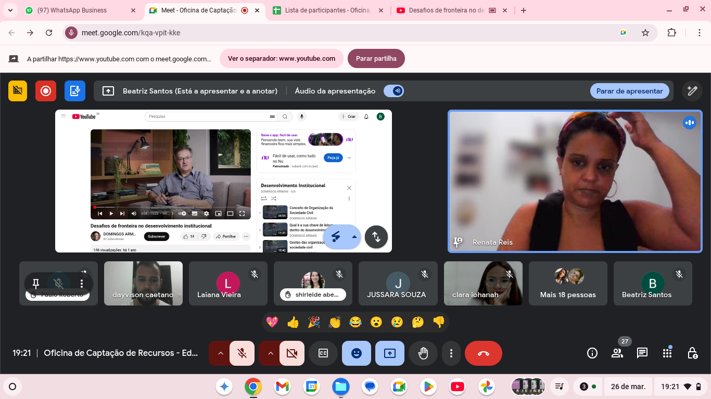Click the Parar de apresentar button
Viewport: 711px width, 399px height.
629,91
